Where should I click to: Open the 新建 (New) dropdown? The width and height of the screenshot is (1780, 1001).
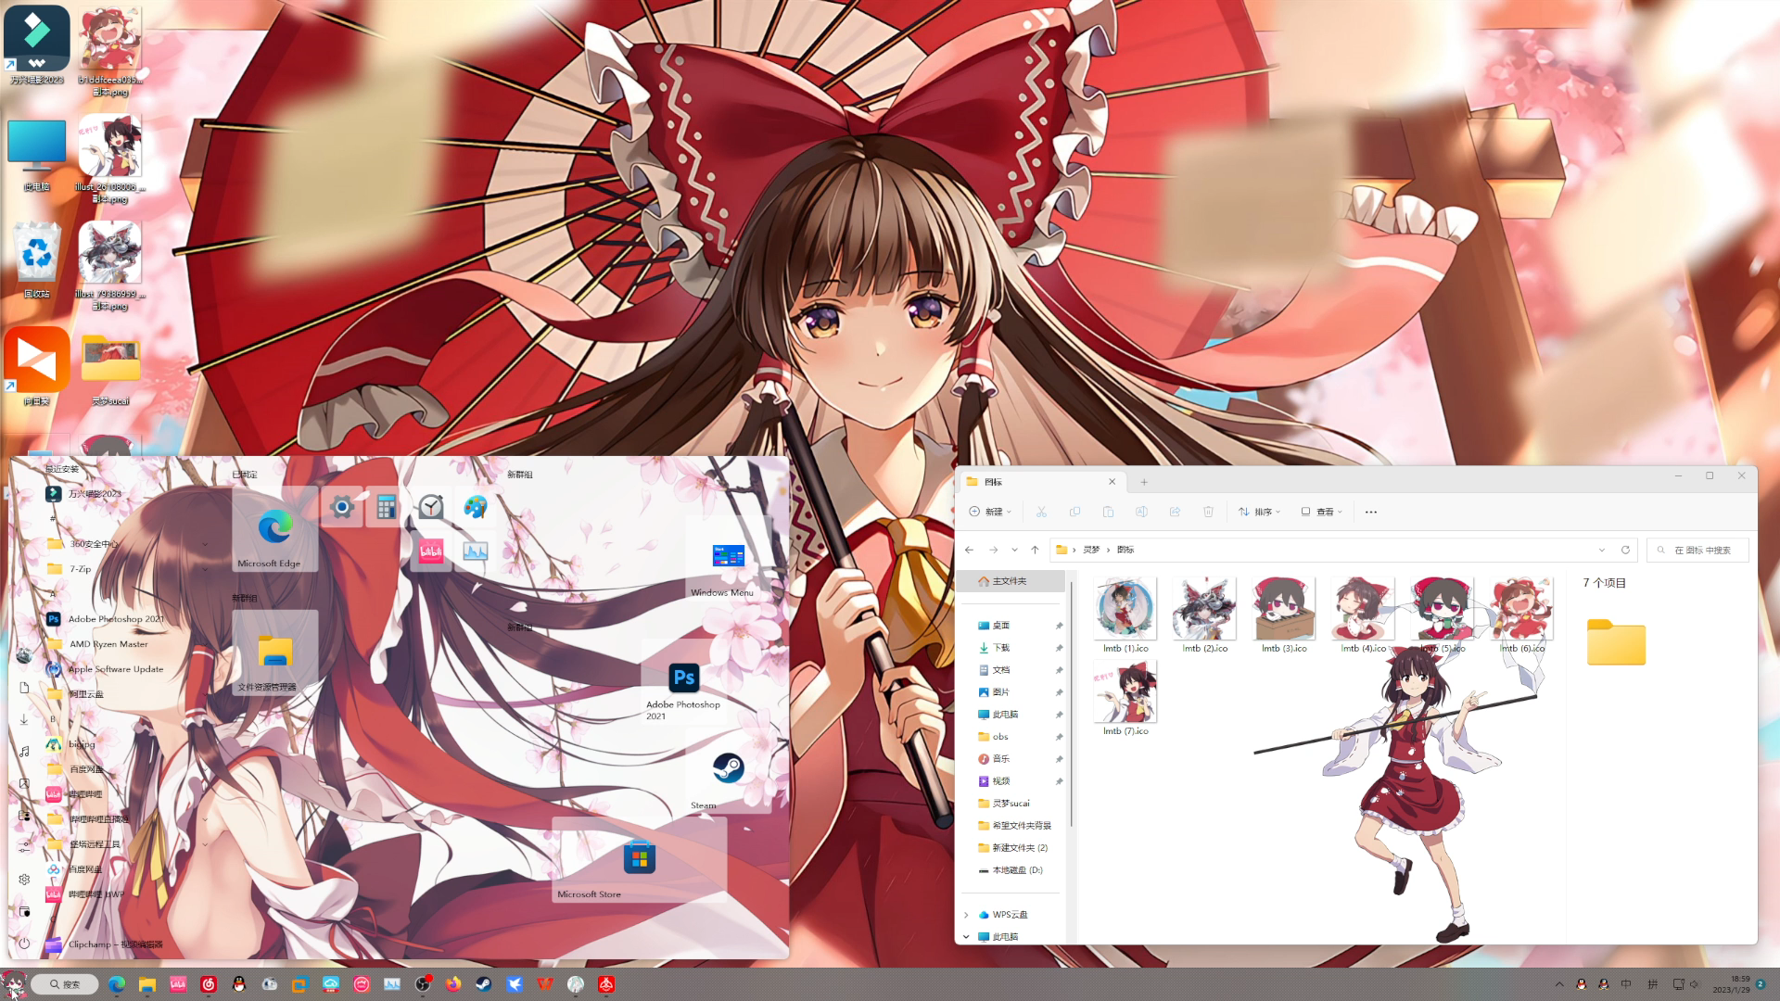click(x=990, y=512)
